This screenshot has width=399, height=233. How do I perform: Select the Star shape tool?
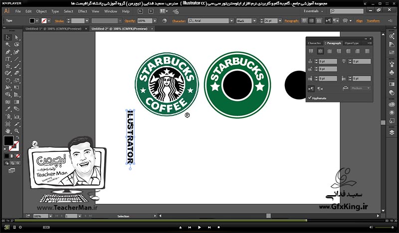coord(8,66)
